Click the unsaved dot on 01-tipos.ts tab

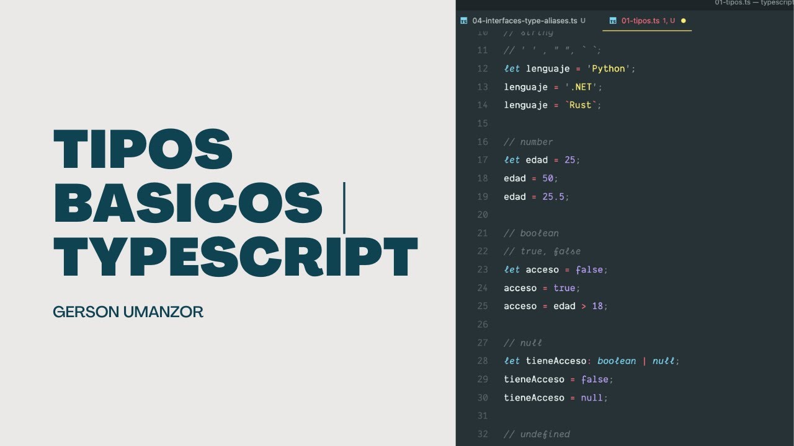684,20
